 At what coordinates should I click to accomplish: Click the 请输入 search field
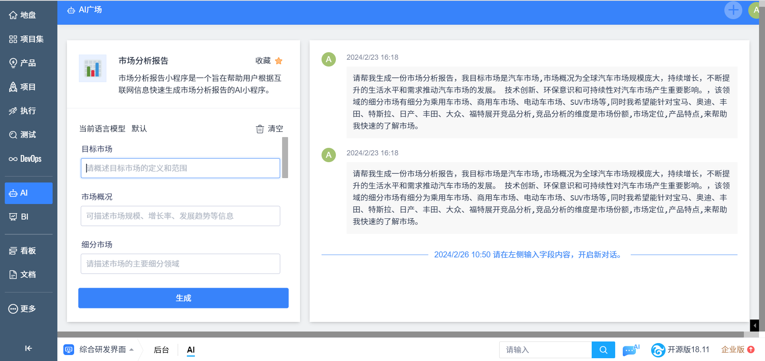click(x=545, y=350)
